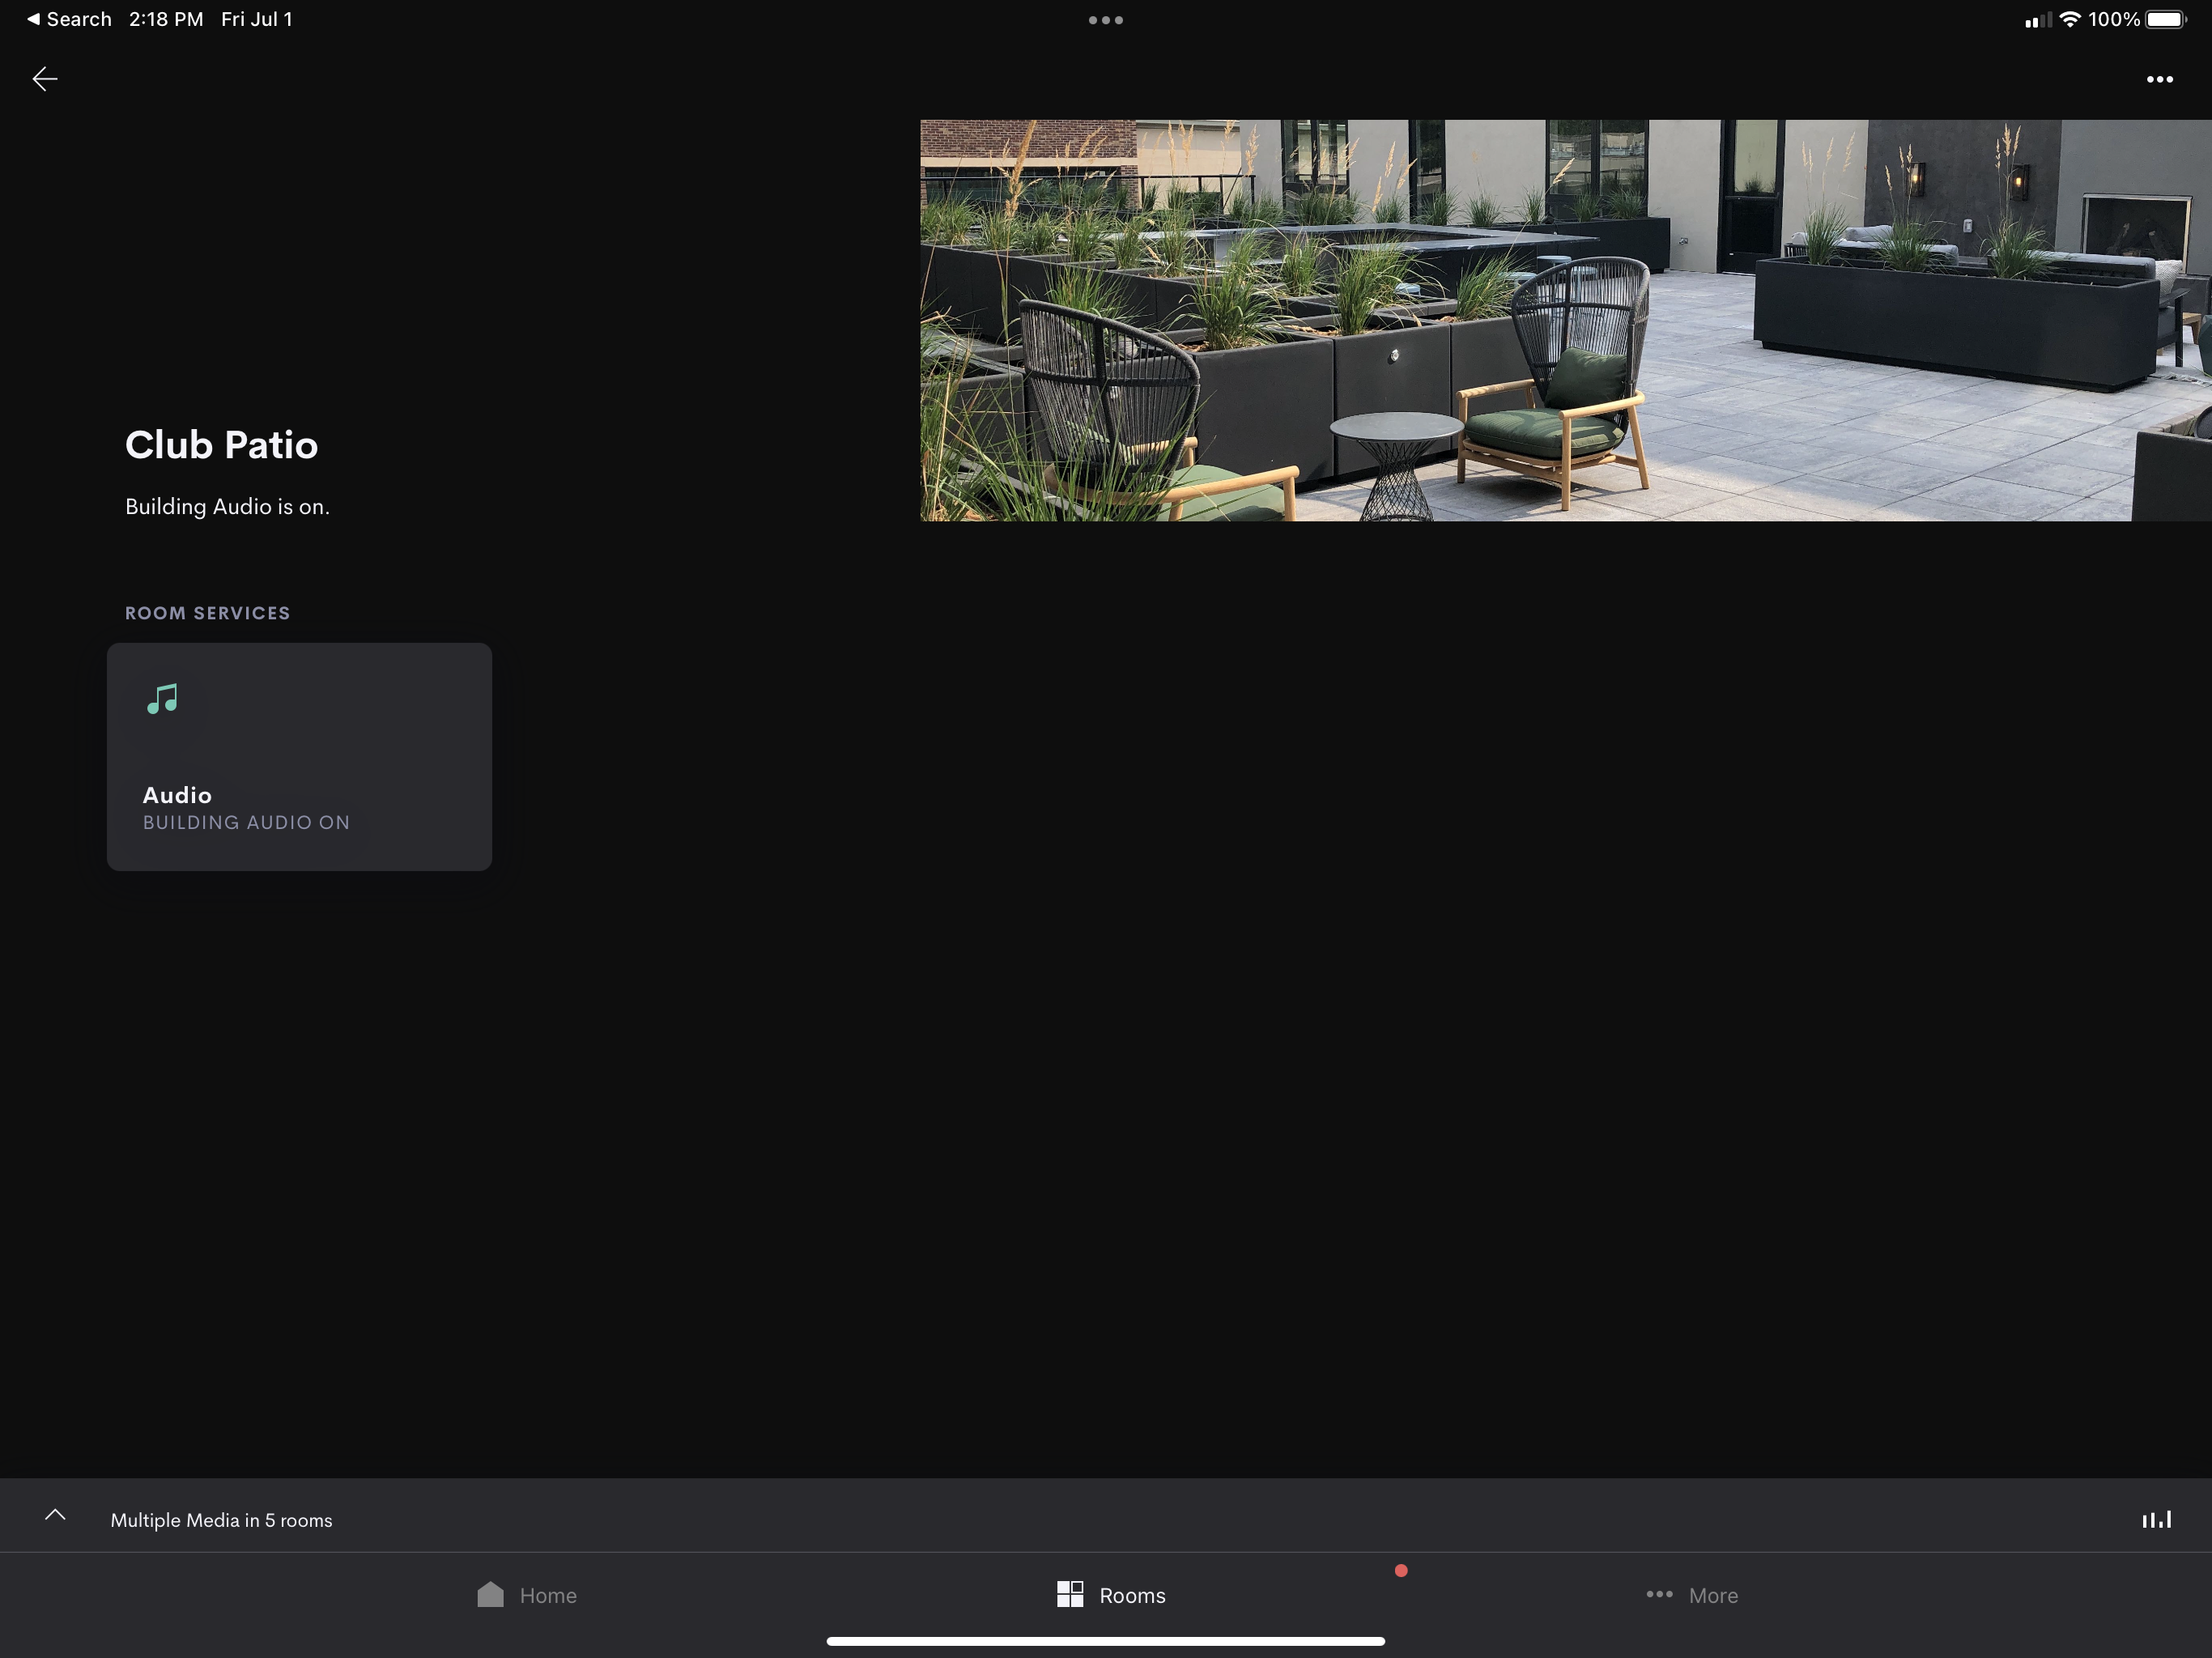Click the Club Patio title
2212x1658 pixels.
click(x=221, y=445)
